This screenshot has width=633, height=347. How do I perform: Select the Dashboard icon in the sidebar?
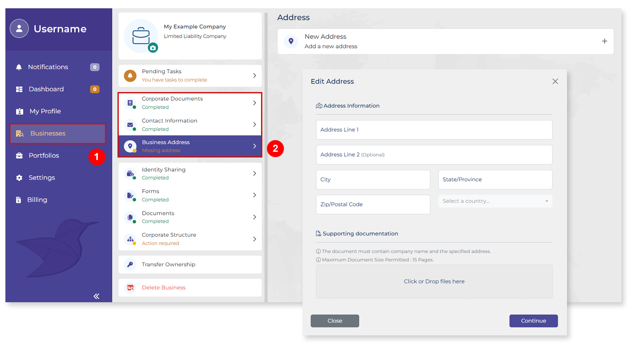[x=18, y=89]
